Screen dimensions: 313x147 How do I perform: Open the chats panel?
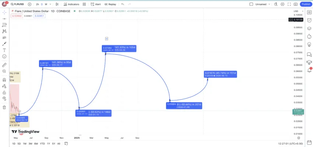[309, 54]
